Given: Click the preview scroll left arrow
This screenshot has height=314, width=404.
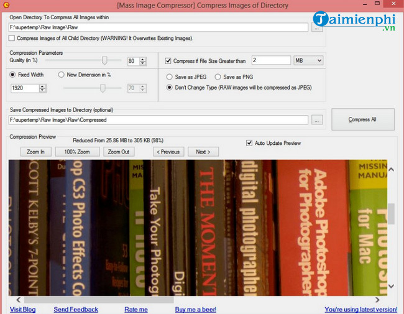Looking at the screenshot, I should click(18, 300).
